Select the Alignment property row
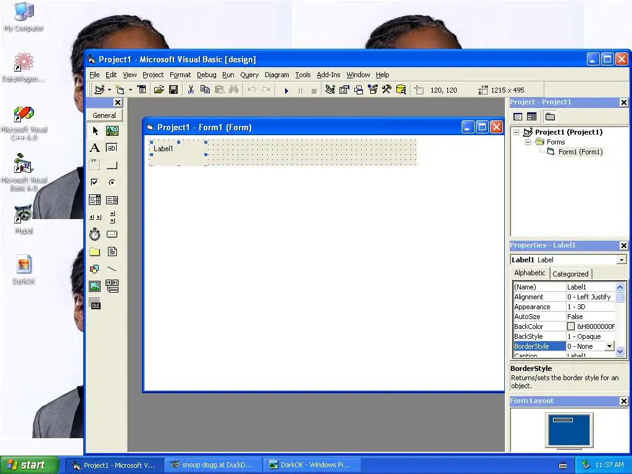This screenshot has height=474, width=632. click(564, 297)
